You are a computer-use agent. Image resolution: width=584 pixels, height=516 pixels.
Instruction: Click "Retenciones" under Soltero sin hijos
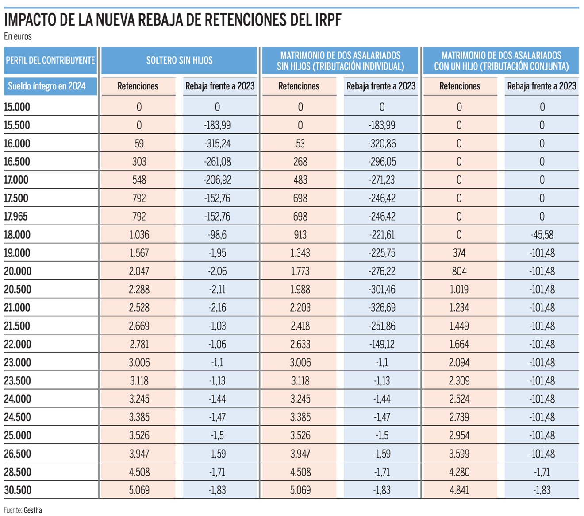(x=138, y=86)
